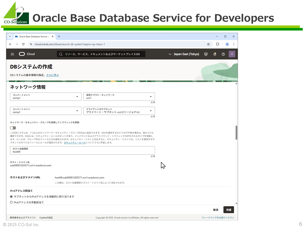Bookmark the page with the star icon
Viewport: 305px width, 229px height.
208,44
